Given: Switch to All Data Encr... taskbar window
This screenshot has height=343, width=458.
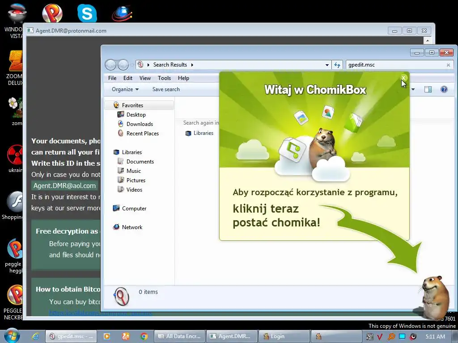Looking at the screenshot, I should coord(180,336).
